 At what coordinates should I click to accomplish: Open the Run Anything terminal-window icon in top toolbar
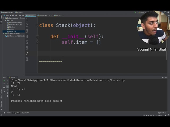165,12
